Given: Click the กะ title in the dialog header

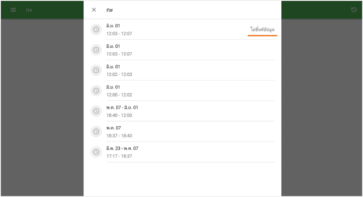Looking at the screenshot, I should (x=110, y=10).
